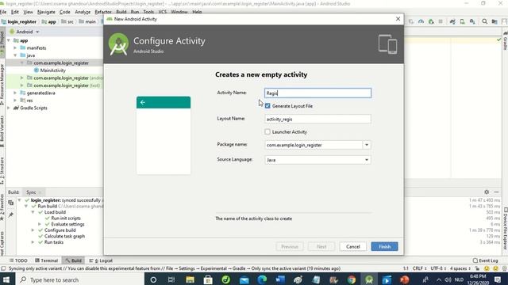Open PowerPoint from taskbar
508x285 pixels.
[404, 279]
